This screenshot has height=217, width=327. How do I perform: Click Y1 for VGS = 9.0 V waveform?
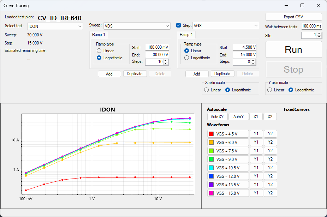pyautogui.click(x=256, y=159)
